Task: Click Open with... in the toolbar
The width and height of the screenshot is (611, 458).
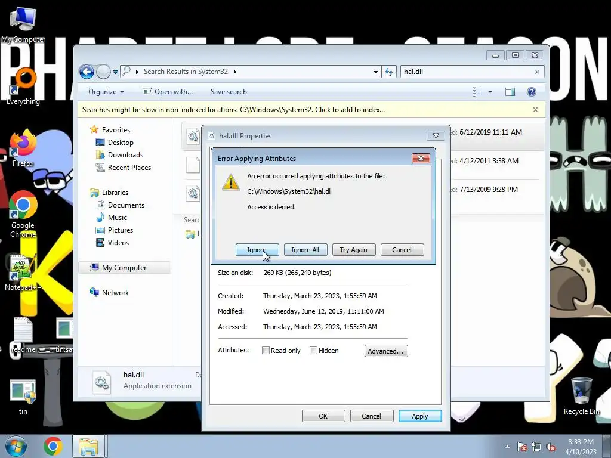Action: pyautogui.click(x=168, y=92)
